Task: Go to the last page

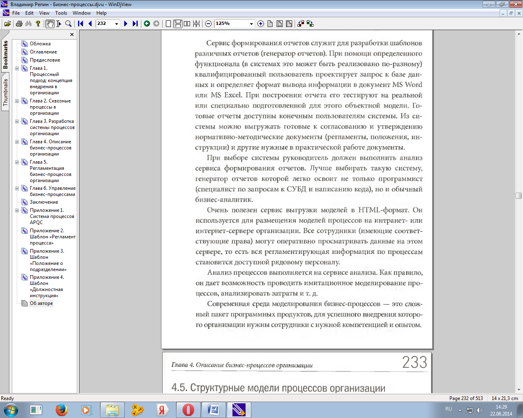Action: click(x=135, y=24)
